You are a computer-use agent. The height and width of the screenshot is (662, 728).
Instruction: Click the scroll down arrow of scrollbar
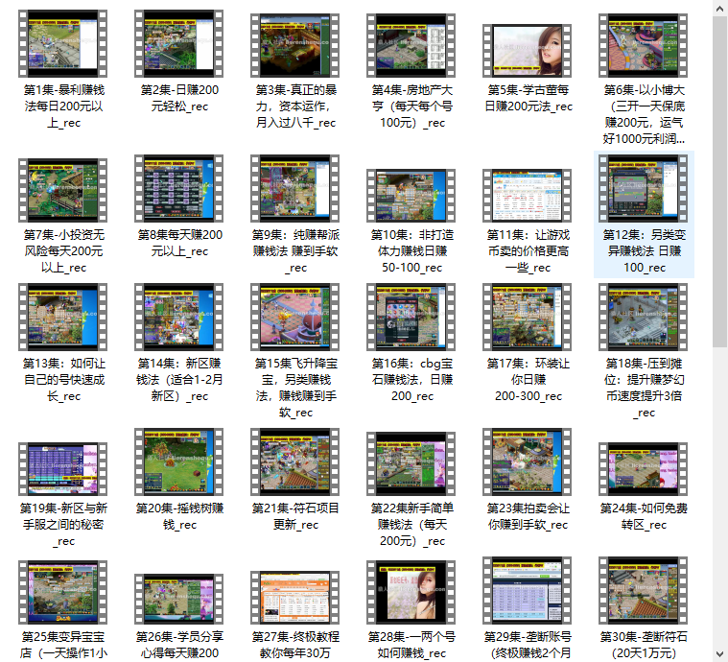coord(719,653)
